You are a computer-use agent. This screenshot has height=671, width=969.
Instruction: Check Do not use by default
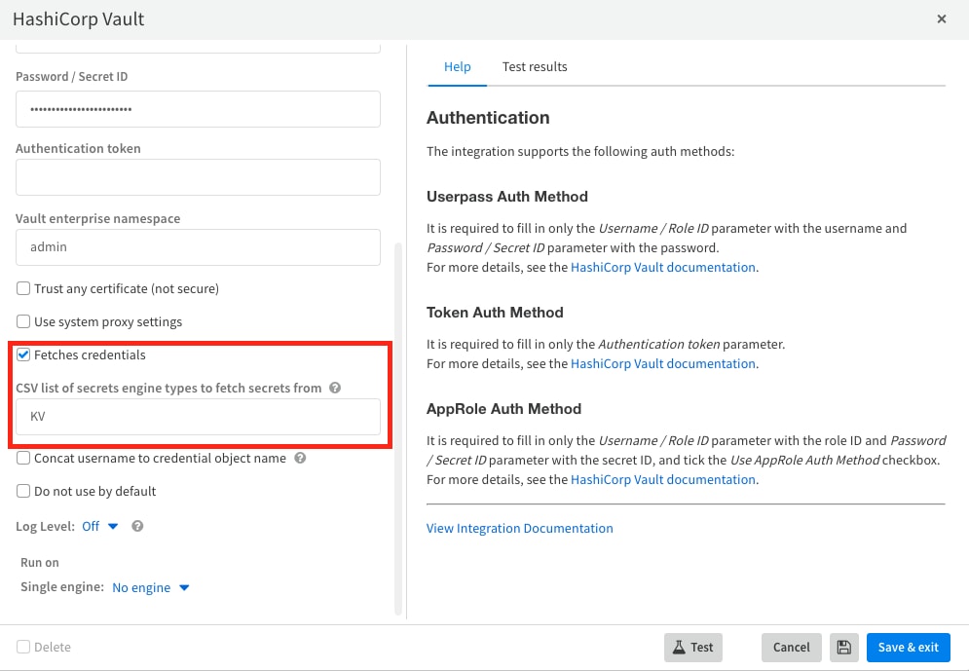point(23,491)
